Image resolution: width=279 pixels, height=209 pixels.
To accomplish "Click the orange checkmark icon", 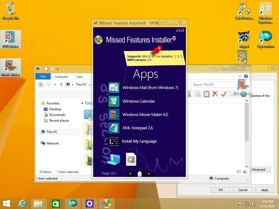I will pyautogui.click(x=224, y=94).
